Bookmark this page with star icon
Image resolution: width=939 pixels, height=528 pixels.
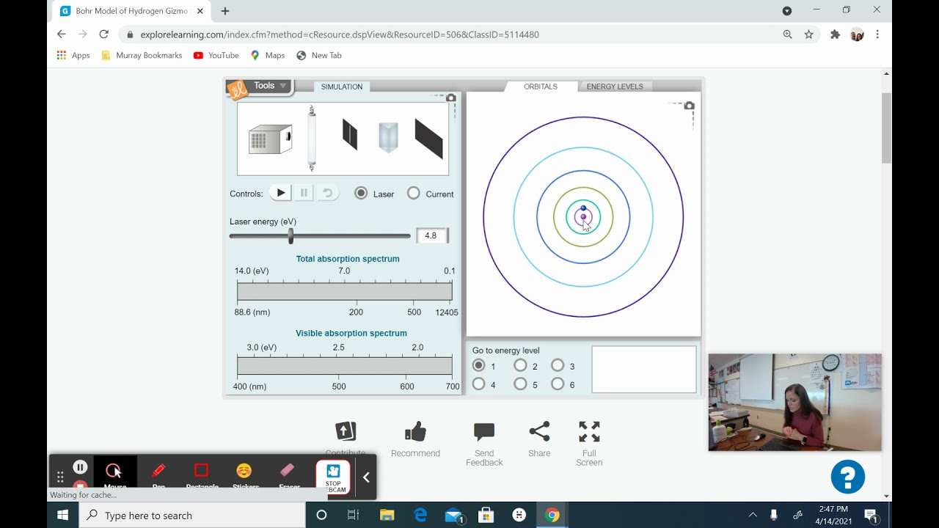click(809, 34)
